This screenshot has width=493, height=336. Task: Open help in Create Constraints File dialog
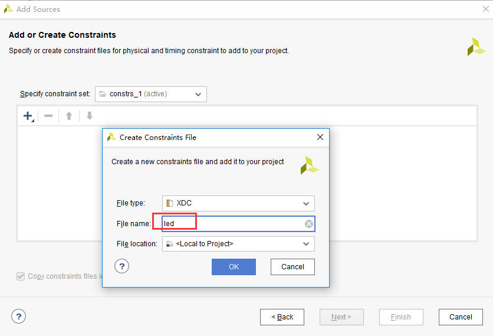click(121, 266)
